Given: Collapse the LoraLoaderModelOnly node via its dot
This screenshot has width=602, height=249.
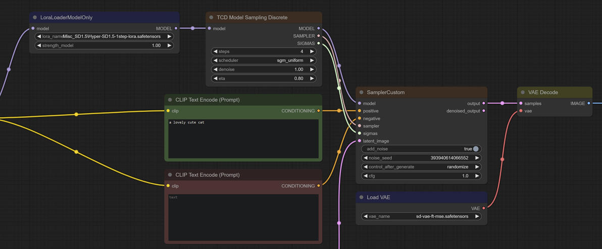Looking at the screenshot, I should (x=35, y=18).
